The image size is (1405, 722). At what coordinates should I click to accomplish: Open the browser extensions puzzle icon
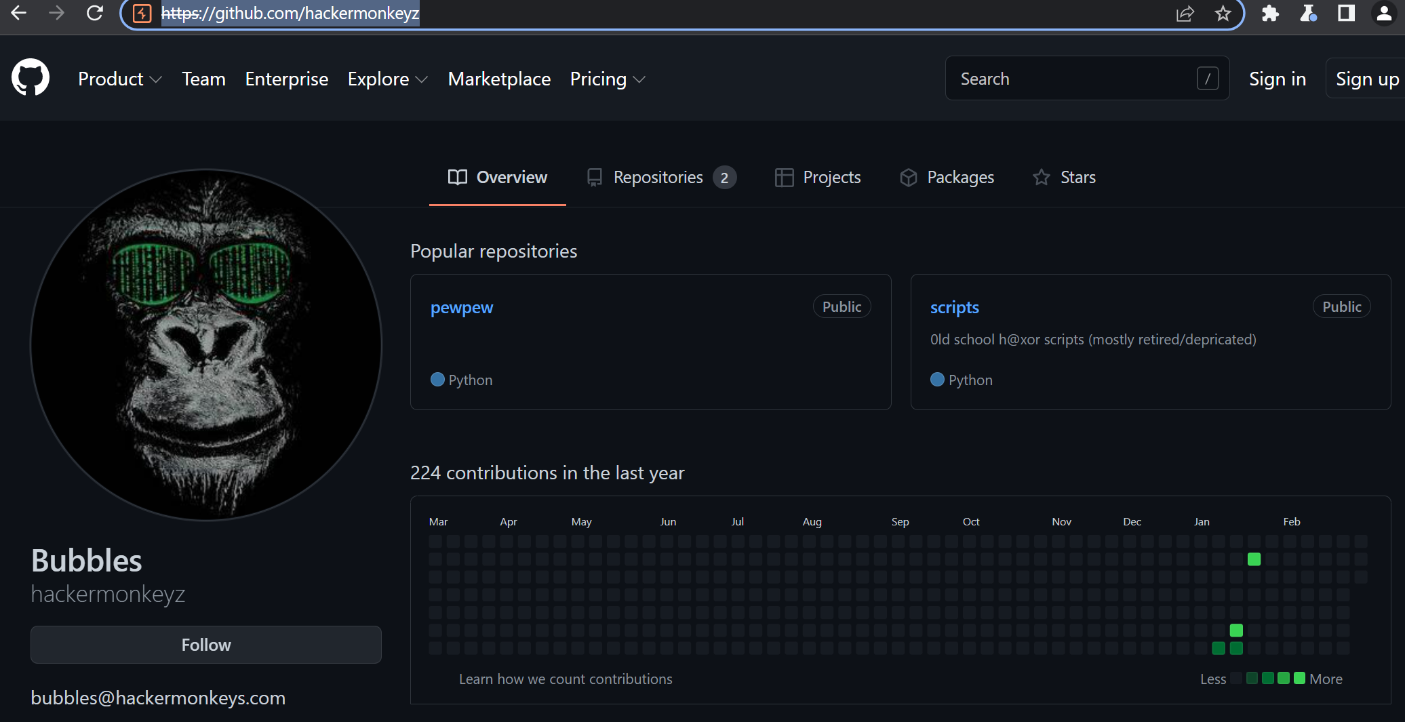click(x=1270, y=14)
